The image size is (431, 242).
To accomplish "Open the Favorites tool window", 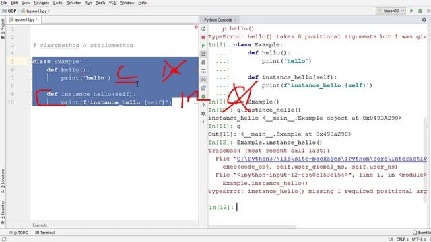I will pyautogui.click(x=3, y=212).
